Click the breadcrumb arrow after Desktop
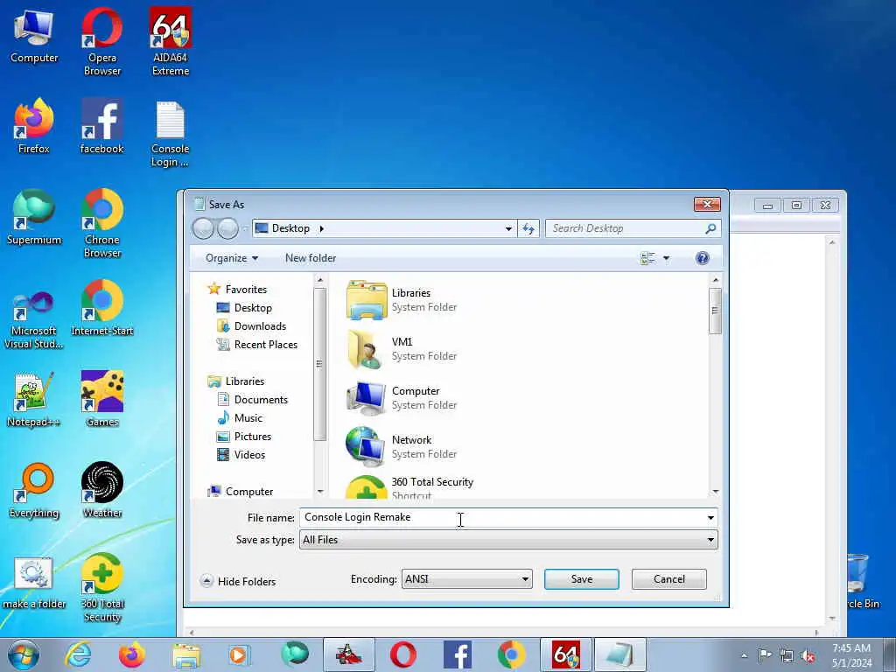The image size is (896, 672). click(x=322, y=228)
